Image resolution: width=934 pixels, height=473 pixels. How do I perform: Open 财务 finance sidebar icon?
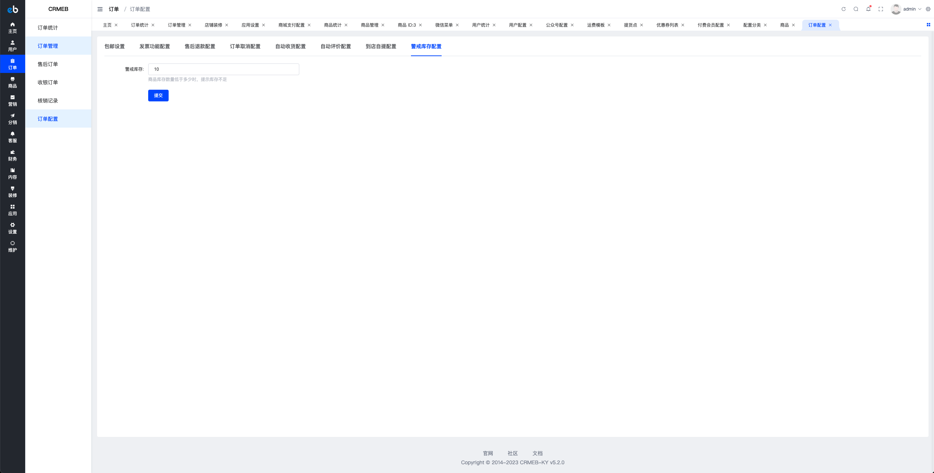point(12,155)
